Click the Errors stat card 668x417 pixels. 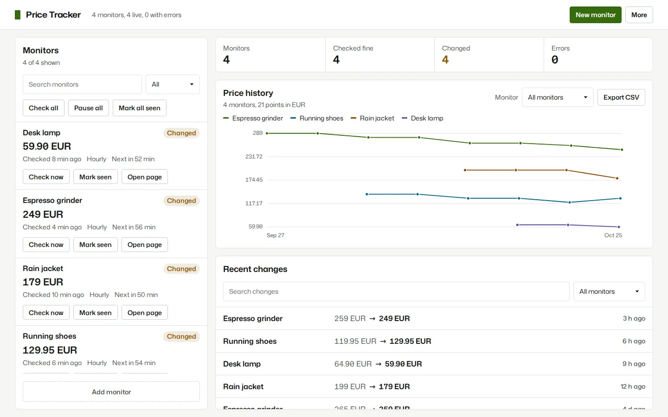coord(598,55)
